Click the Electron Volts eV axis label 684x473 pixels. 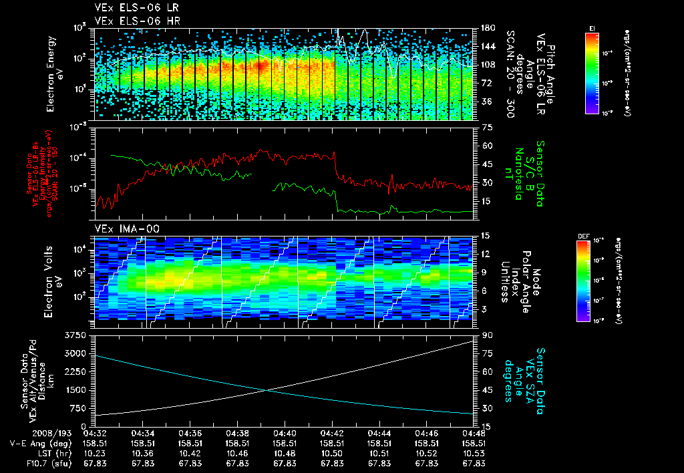click(54, 282)
